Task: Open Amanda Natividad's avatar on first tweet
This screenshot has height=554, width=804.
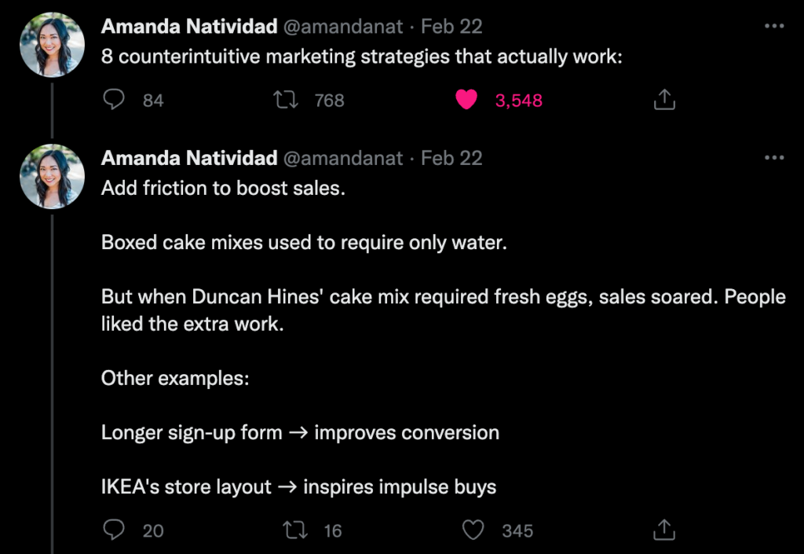Action: pyautogui.click(x=52, y=45)
